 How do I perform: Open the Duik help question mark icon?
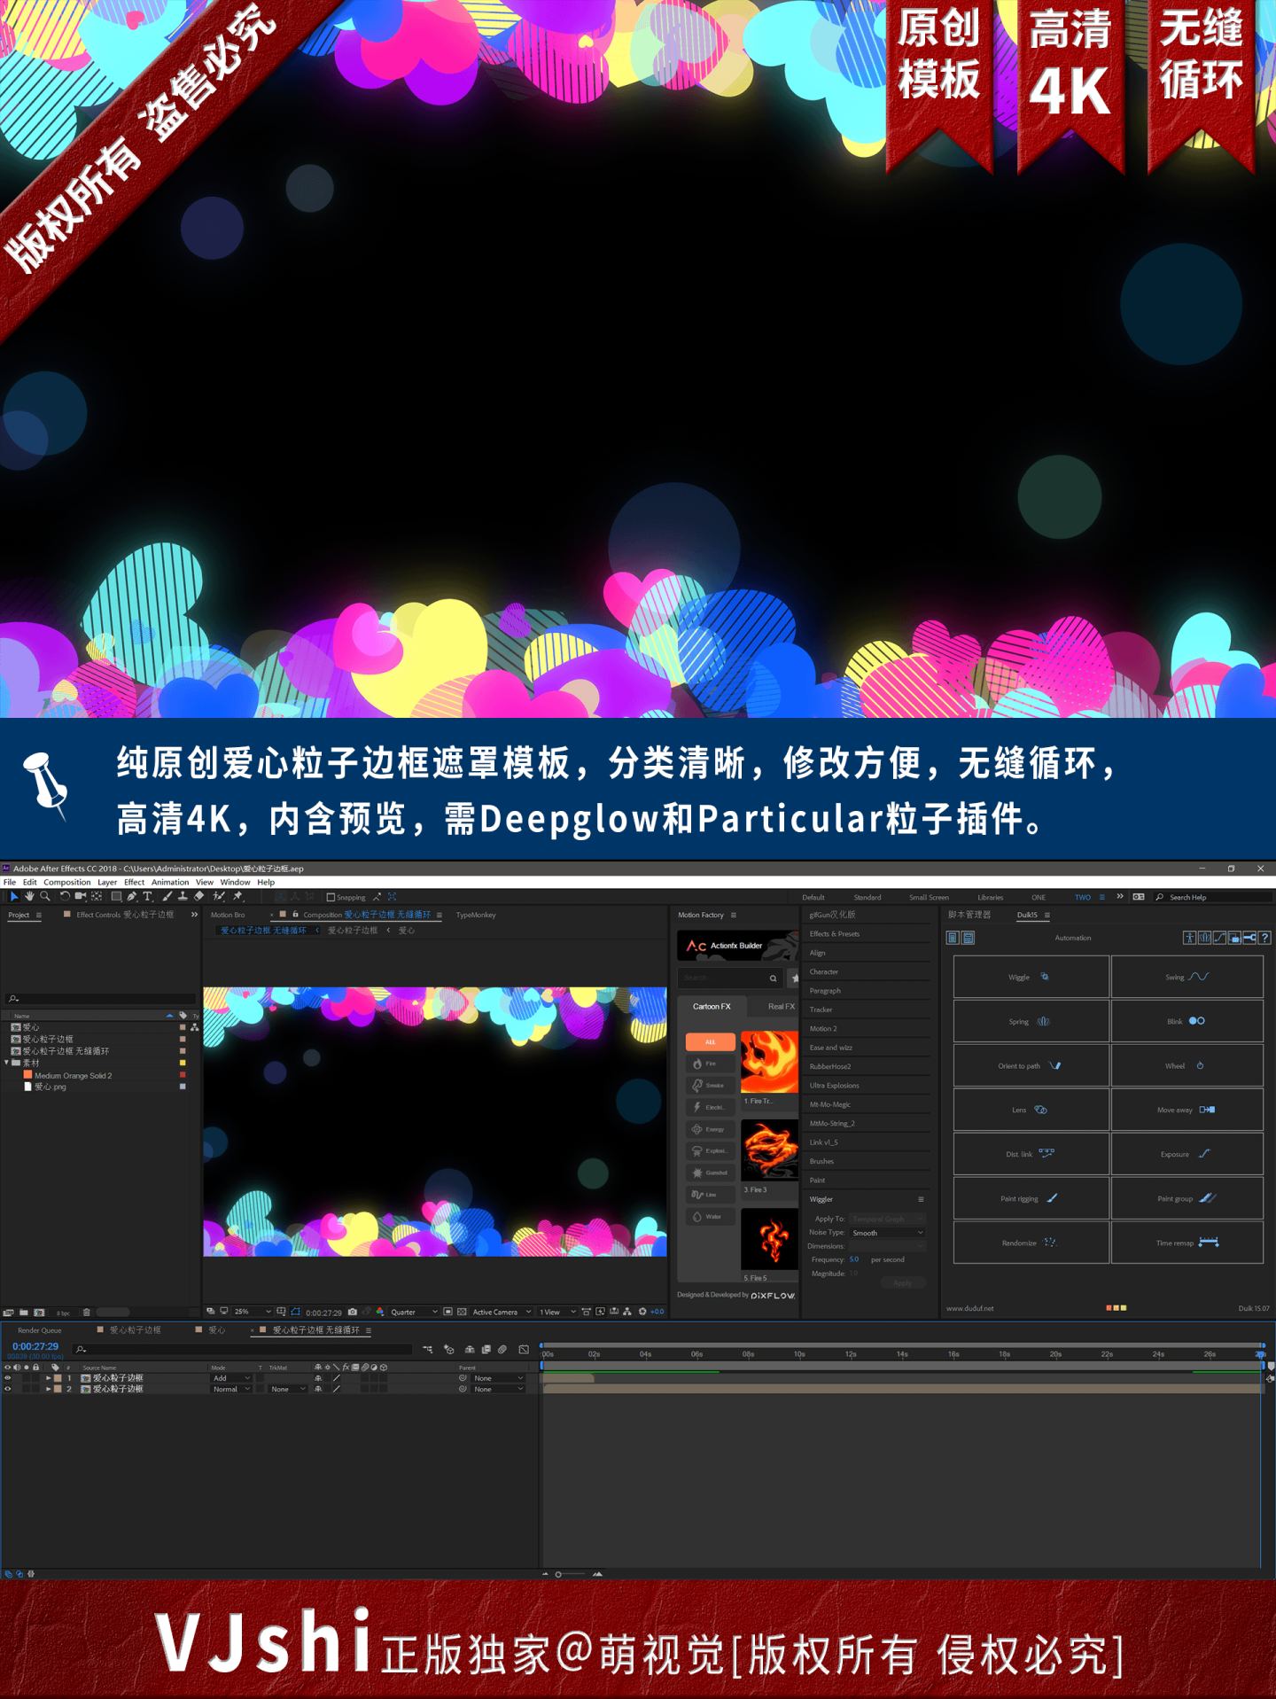point(1265,938)
